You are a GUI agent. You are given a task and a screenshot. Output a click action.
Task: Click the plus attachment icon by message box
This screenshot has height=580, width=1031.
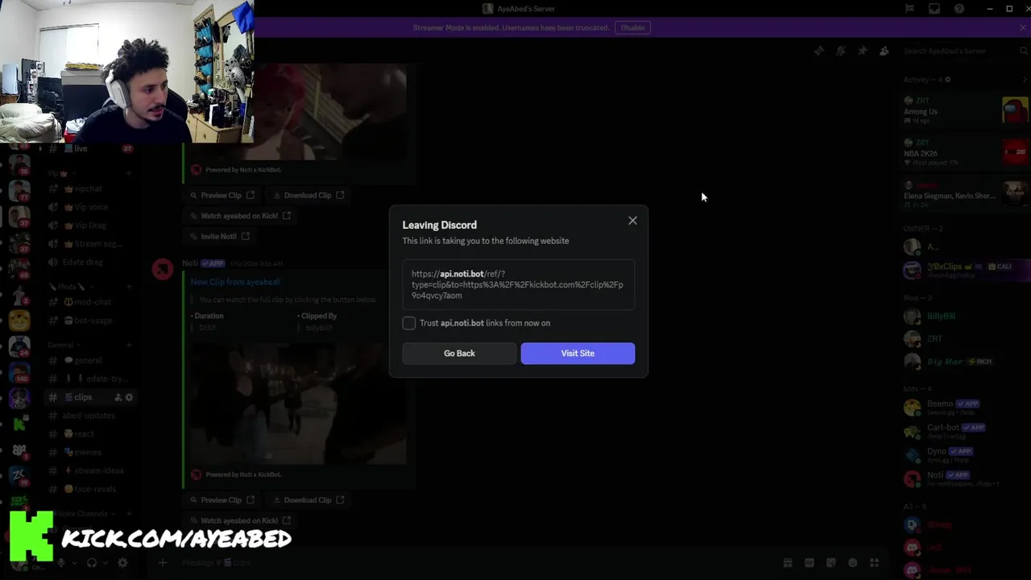163,563
